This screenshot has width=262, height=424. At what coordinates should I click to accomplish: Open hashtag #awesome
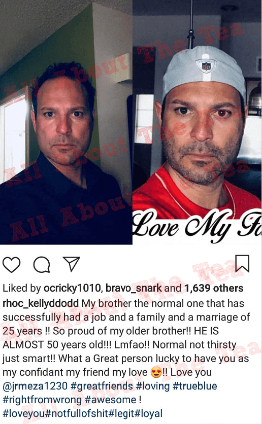[110, 400]
